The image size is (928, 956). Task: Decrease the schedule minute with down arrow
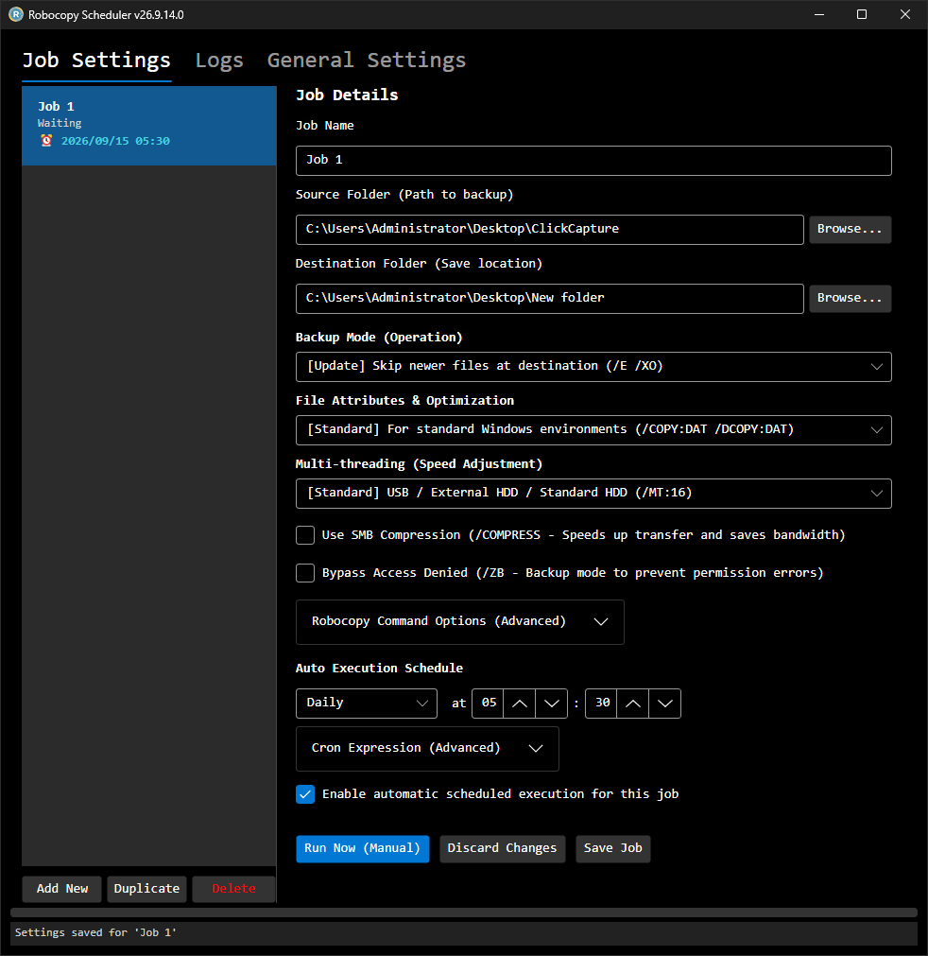pos(664,703)
